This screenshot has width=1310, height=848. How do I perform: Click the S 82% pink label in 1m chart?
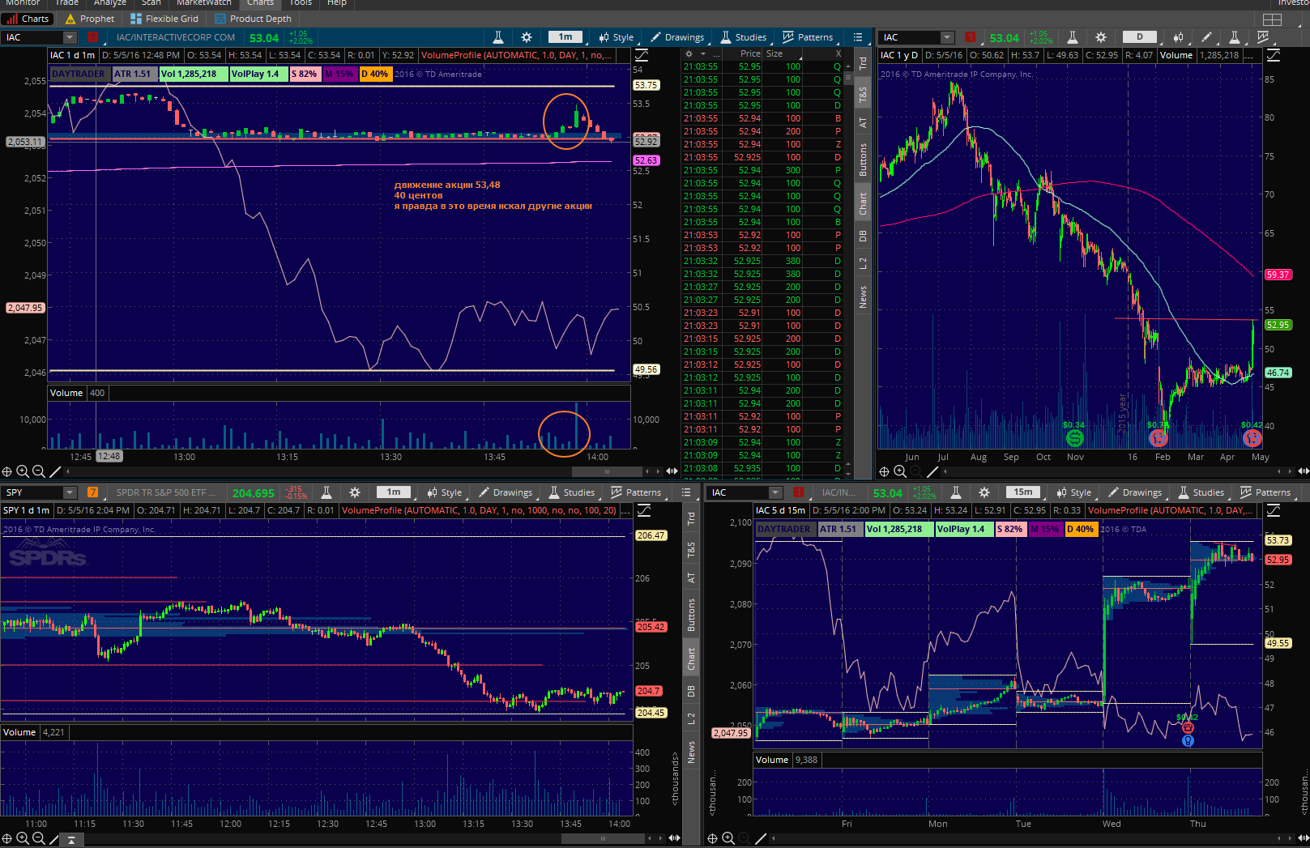click(305, 74)
